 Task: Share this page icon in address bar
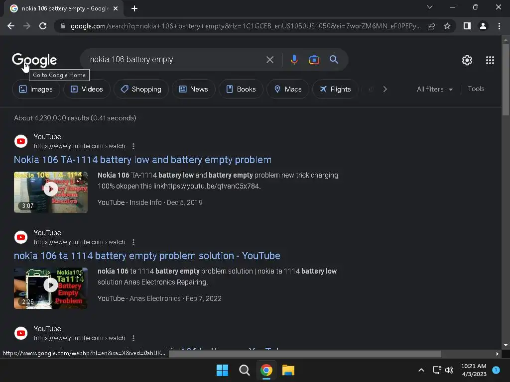(x=431, y=26)
